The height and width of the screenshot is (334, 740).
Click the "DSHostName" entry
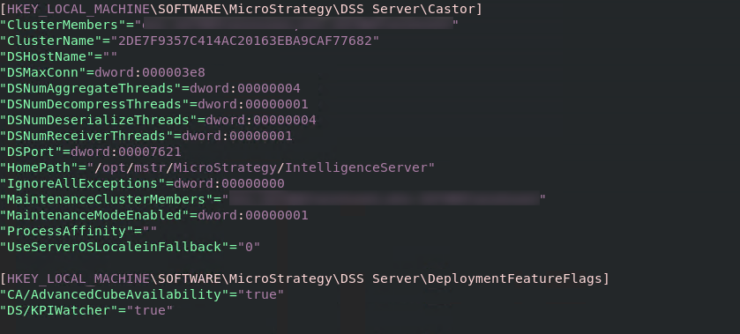tap(58, 56)
